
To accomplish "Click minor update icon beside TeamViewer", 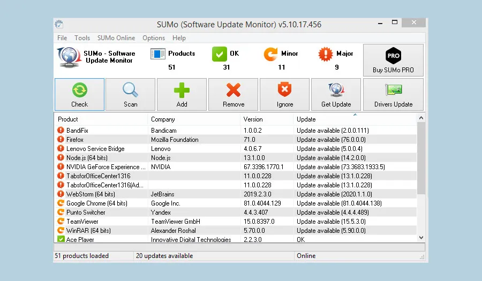I will [61, 221].
